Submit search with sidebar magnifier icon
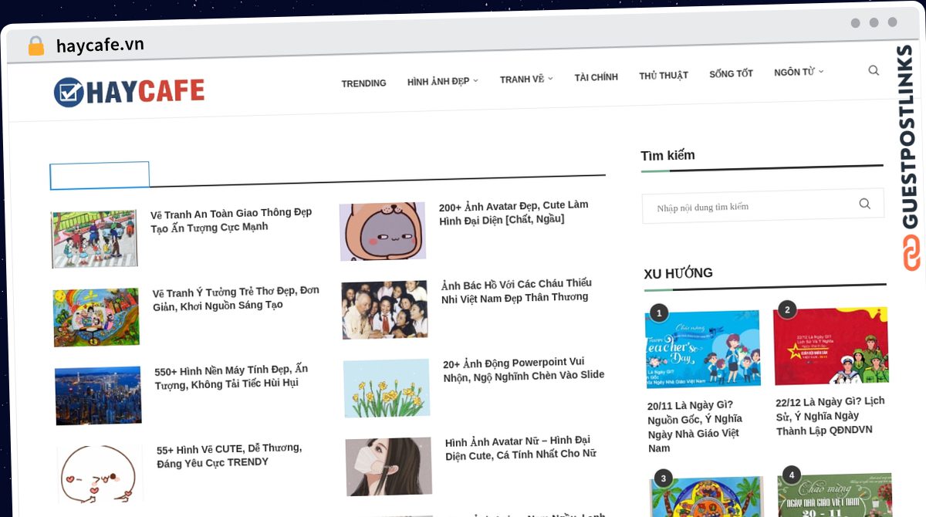Screen dimensions: 926x517 pyautogui.click(x=864, y=204)
